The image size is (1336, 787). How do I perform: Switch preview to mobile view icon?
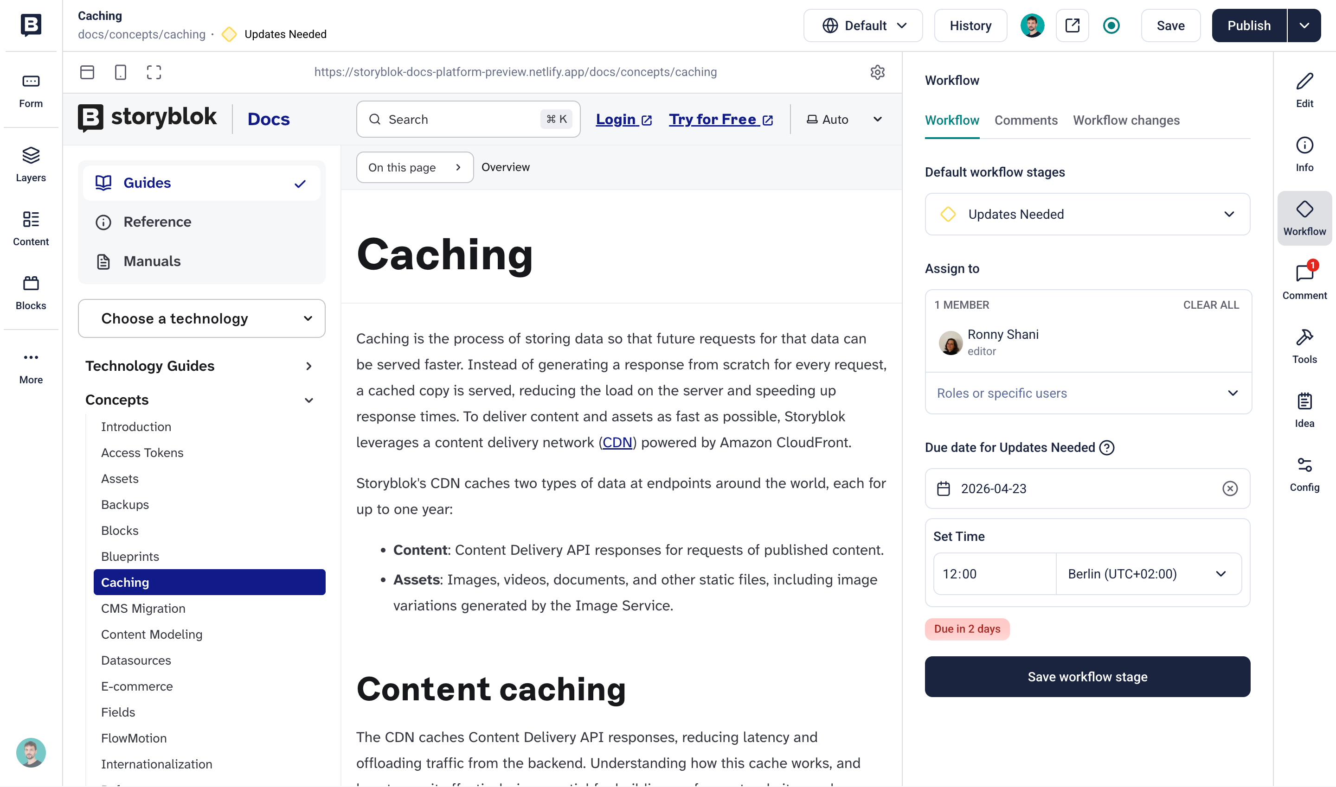121,72
